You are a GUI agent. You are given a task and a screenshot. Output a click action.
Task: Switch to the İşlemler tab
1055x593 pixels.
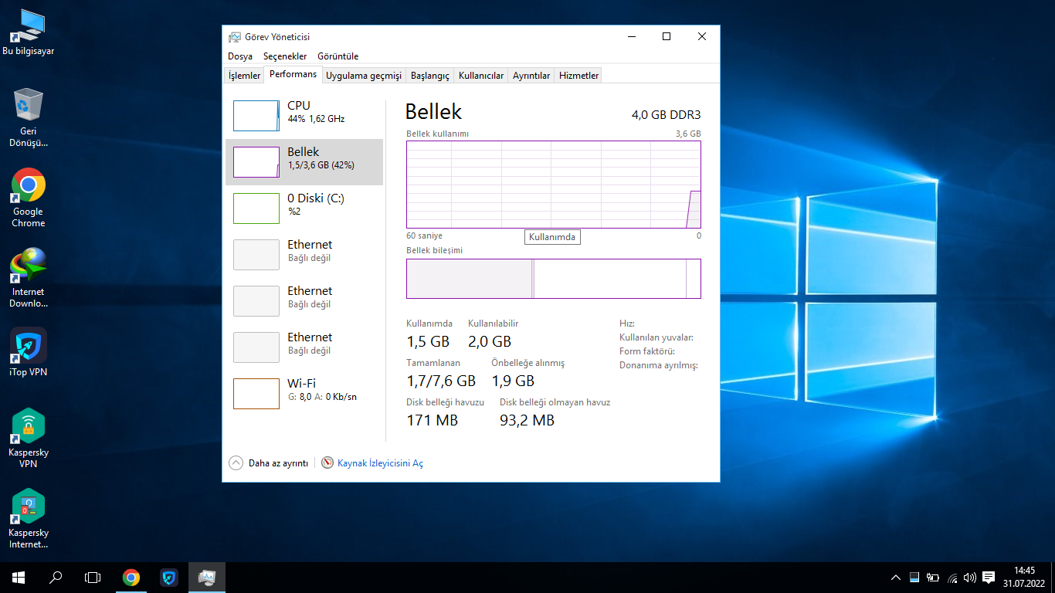[x=244, y=76]
